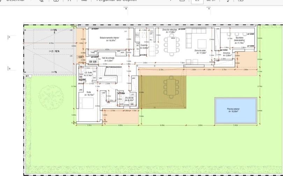This screenshot has height=176, width=283.
Task: Click the Hall de entrada label
Action: point(108,59)
